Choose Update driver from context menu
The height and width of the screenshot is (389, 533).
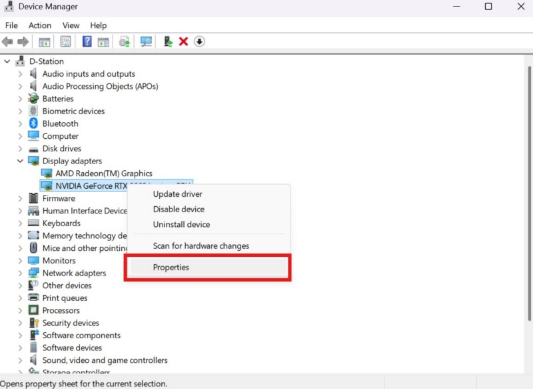click(x=177, y=194)
